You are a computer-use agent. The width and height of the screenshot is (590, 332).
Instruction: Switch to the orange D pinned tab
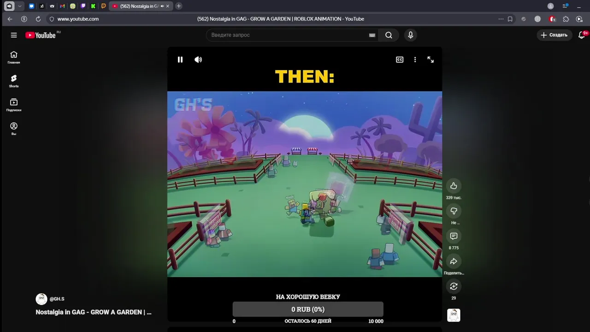[103, 6]
